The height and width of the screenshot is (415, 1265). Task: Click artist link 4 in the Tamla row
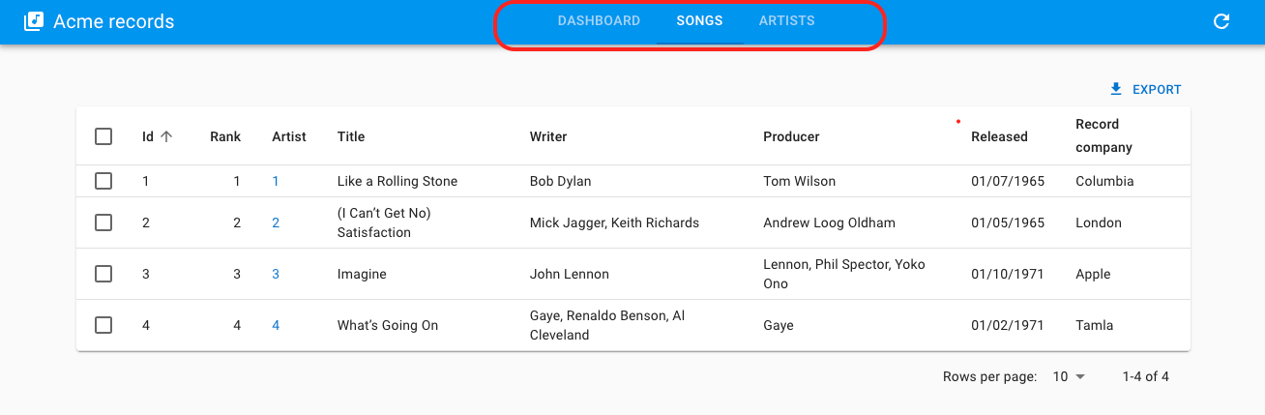276,325
